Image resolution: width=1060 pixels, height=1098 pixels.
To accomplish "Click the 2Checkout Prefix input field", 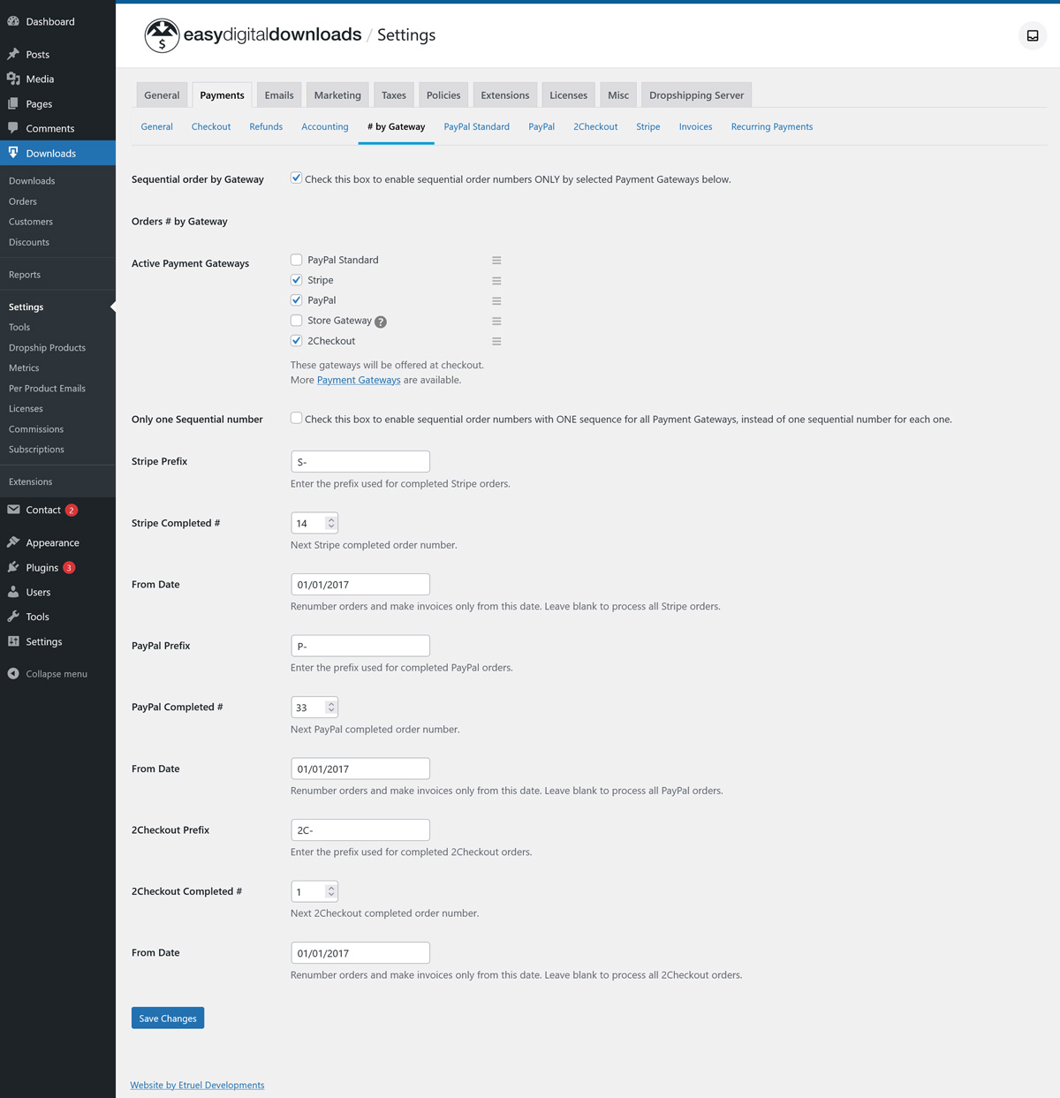I will [x=360, y=830].
